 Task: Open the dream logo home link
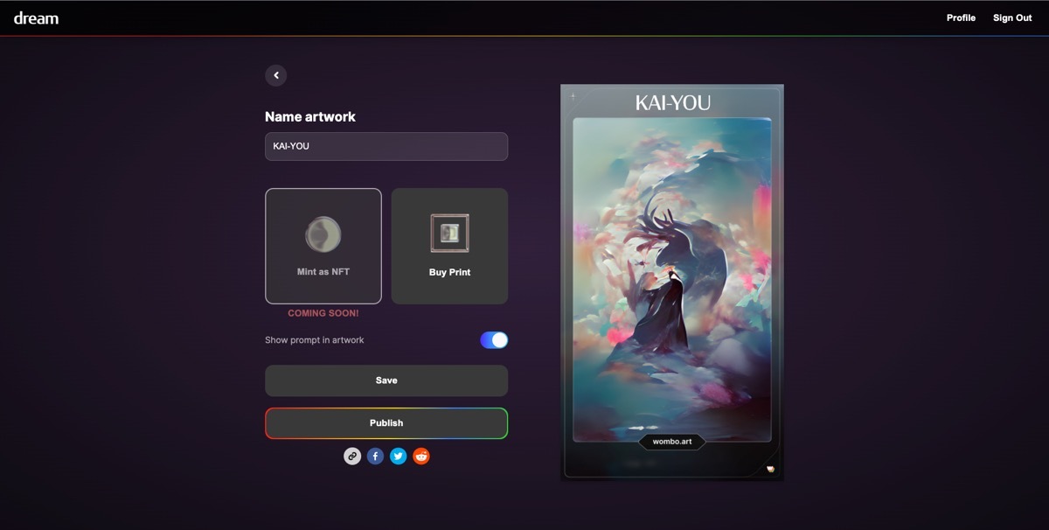36,17
